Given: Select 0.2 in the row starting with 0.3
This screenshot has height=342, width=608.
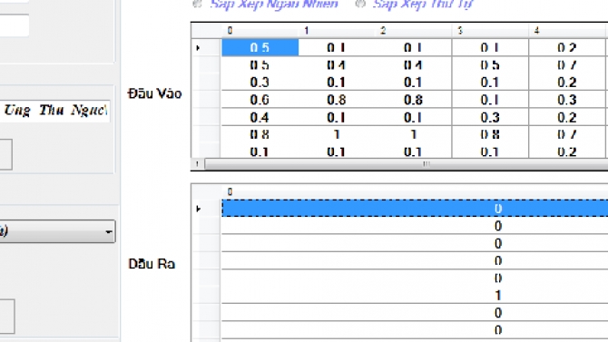Looking at the screenshot, I should click(x=567, y=83).
